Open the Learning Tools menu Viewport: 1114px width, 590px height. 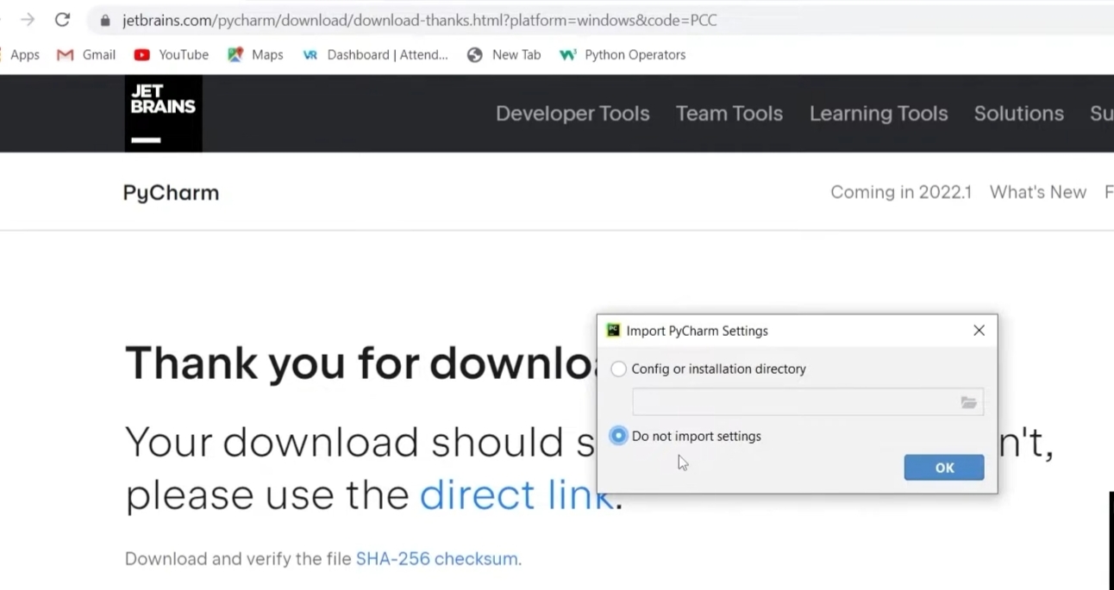(879, 114)
